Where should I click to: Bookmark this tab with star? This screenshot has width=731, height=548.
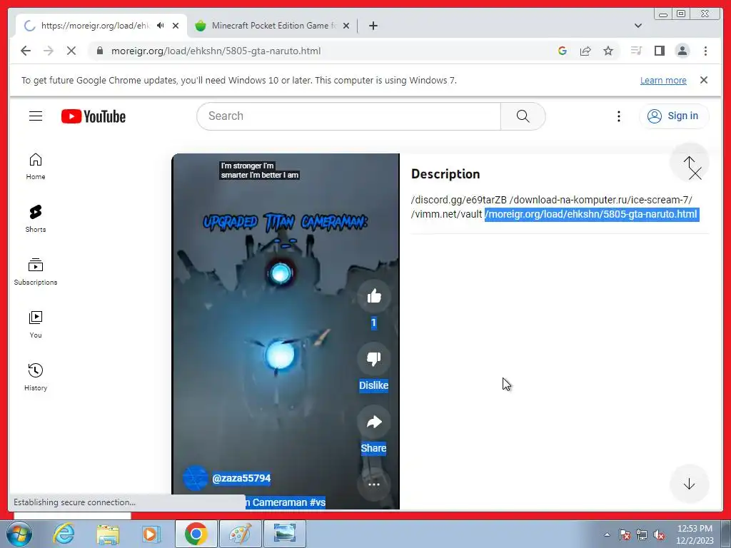[608, 51]
